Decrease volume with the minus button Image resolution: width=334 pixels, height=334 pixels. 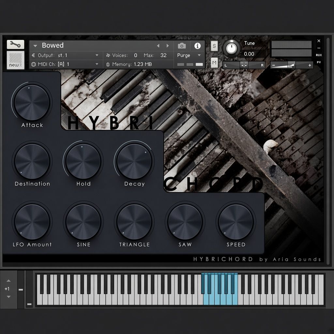(x=274, y=65)
